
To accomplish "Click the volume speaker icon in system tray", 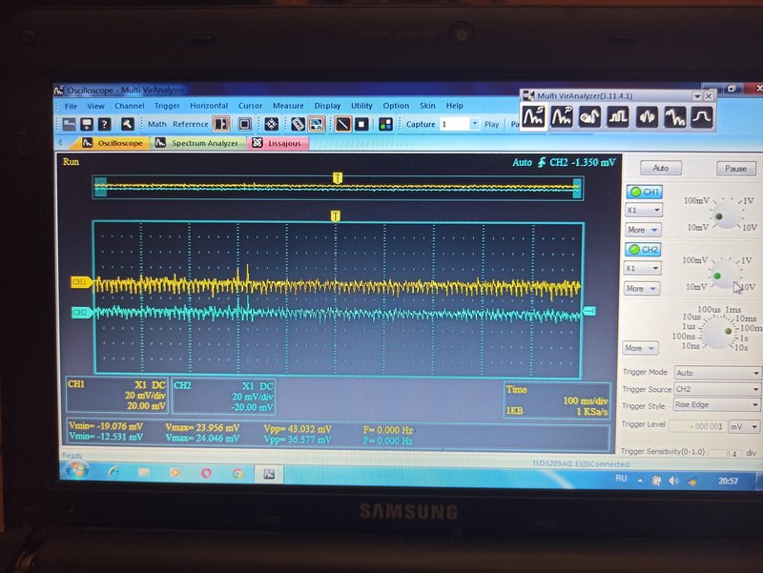I will point(673,481).
